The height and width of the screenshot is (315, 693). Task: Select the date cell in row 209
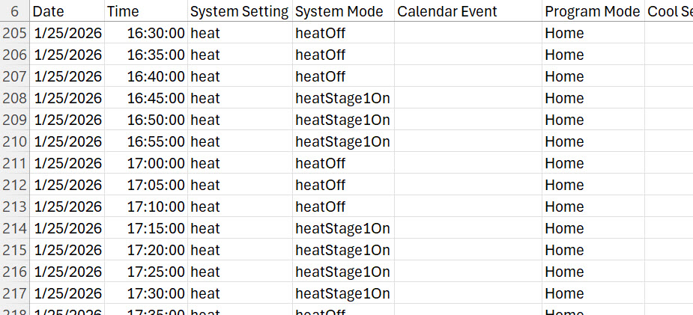(x=67, y=120)
